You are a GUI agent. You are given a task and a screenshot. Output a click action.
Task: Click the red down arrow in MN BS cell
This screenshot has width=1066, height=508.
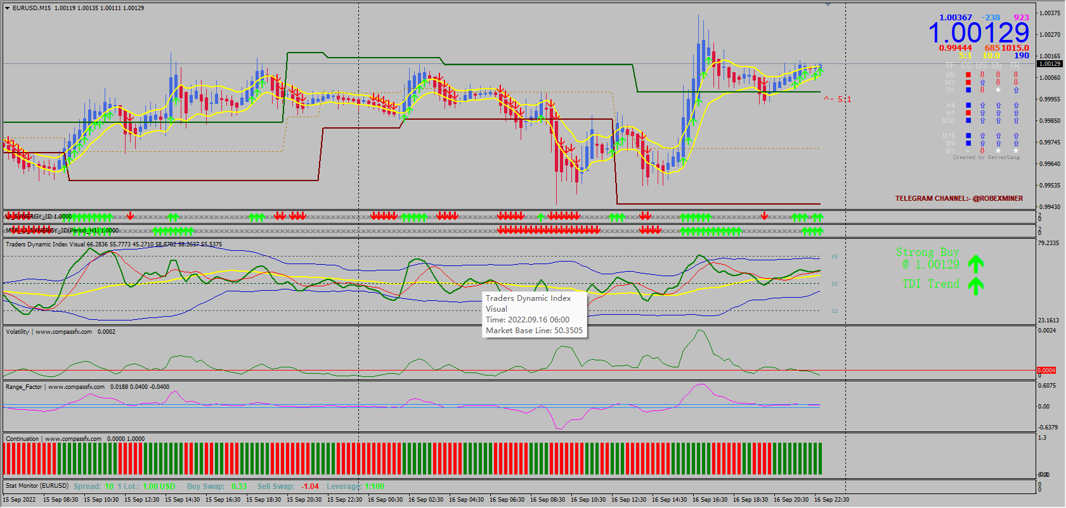click(x=982, y=75)
